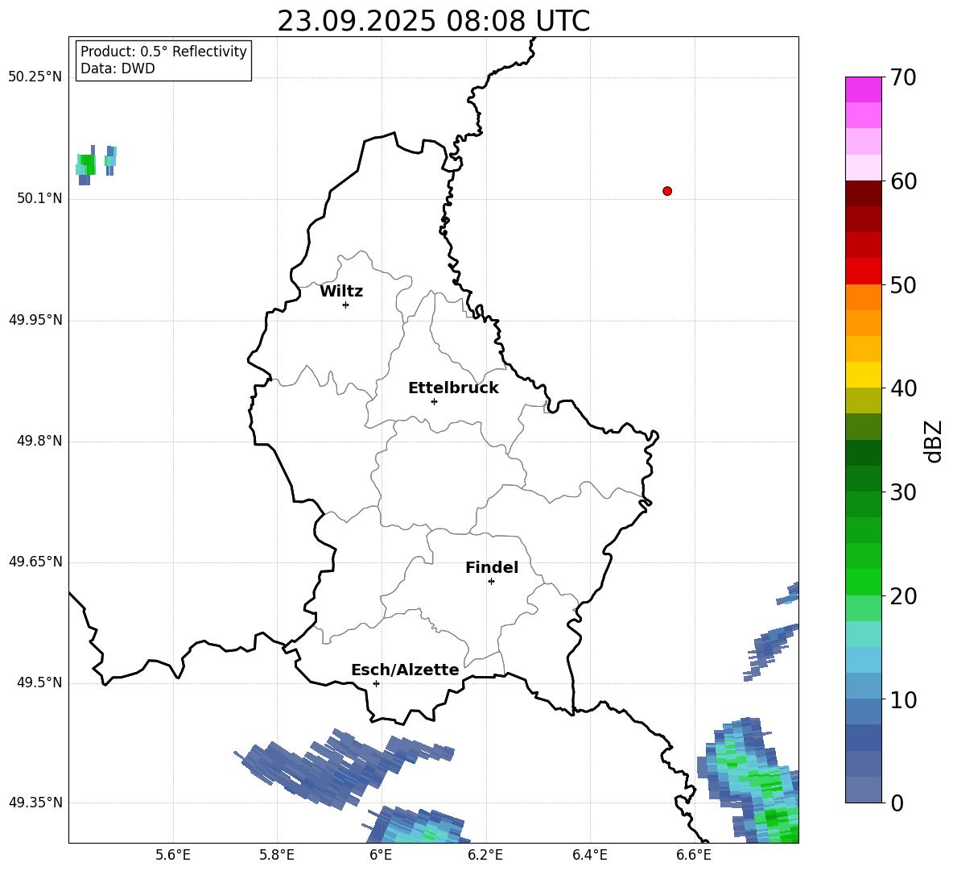The image size is (953, 871).
Task: Click the Data: DWD text
Action: 118,68
